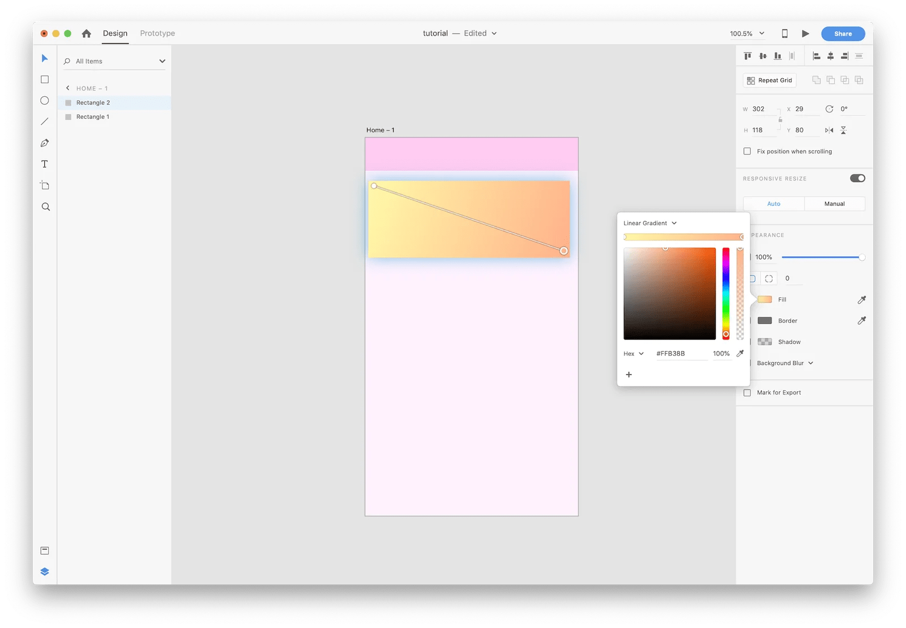
Task: Open the mobile device preview
Action: pyautogui.click(x=785, y=33)
